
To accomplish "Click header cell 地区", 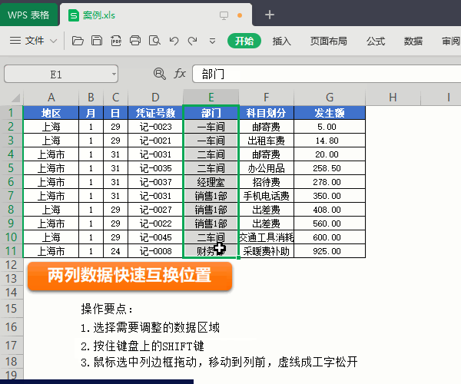I will (x=51, y=113).
